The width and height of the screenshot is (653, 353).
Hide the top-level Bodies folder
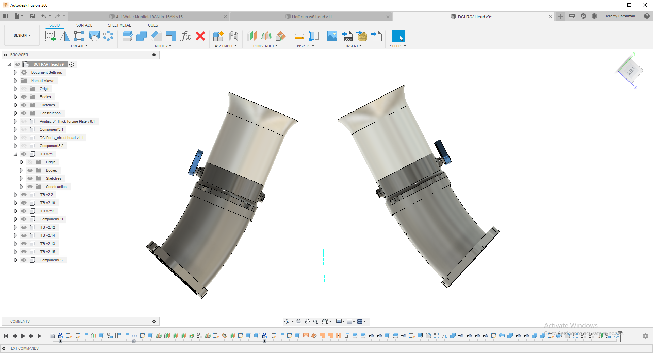(x=24, y=97)
